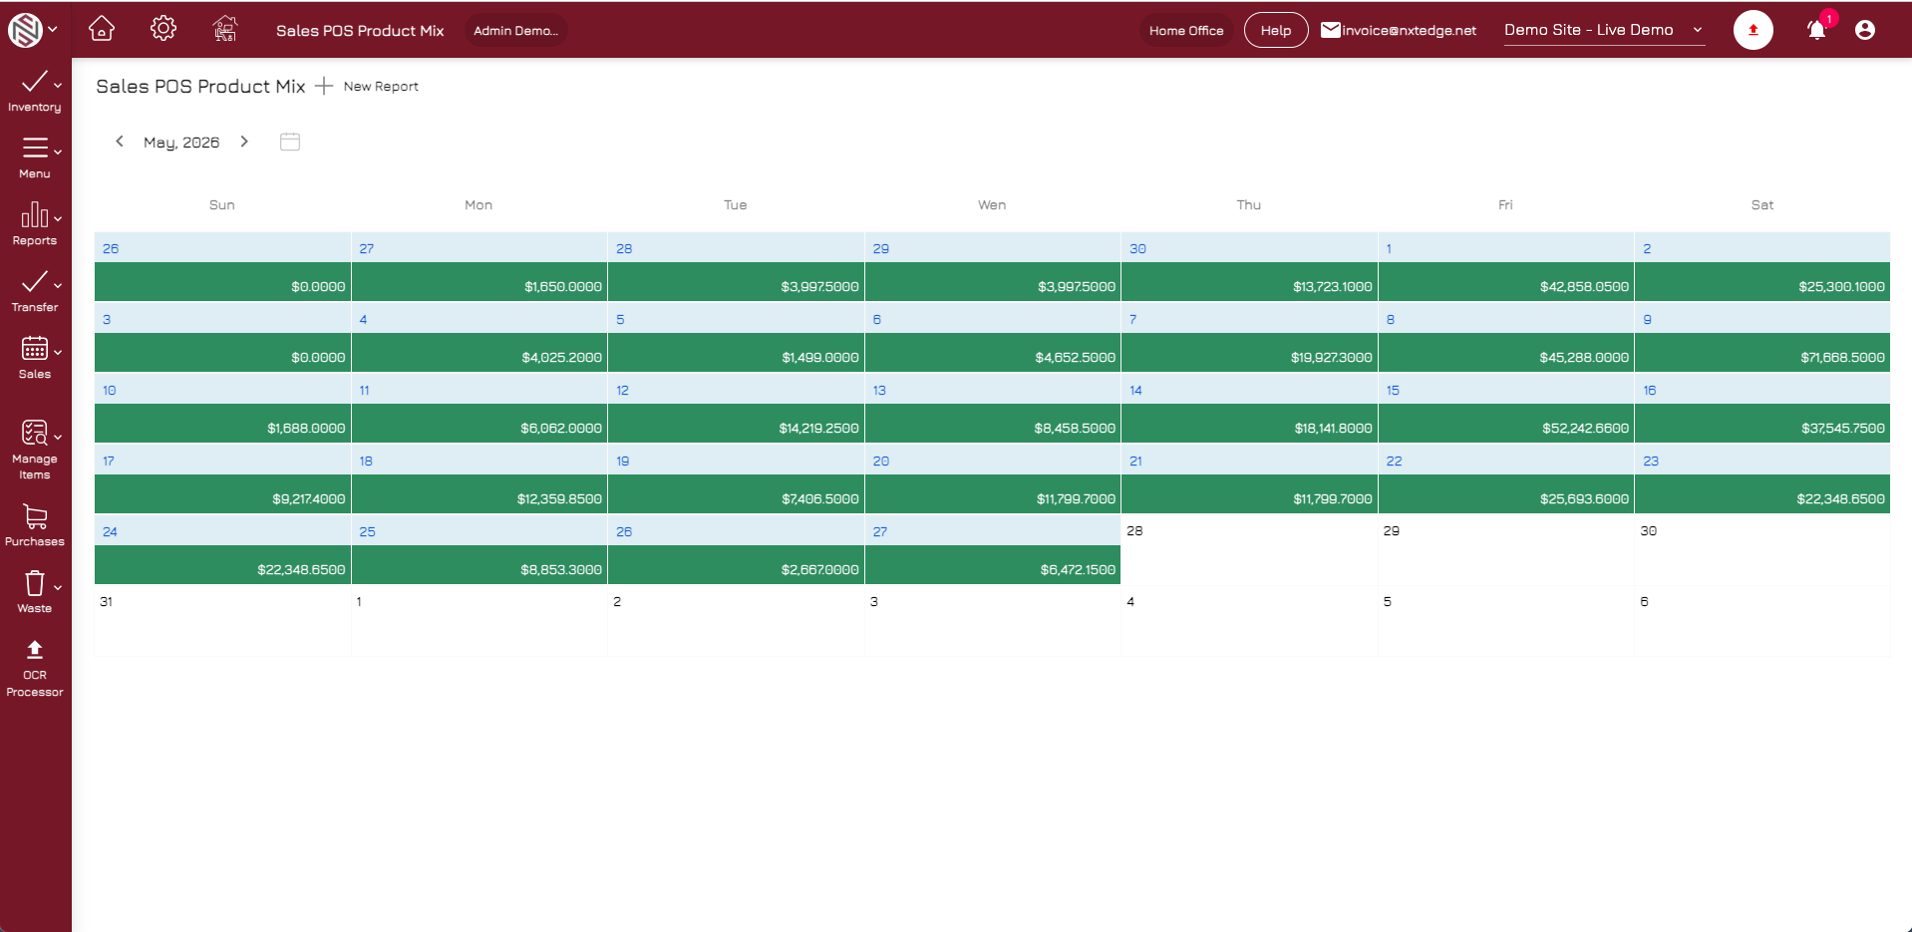Select the $52,242.6600 entry on May 15

(x=1505, y=423)
